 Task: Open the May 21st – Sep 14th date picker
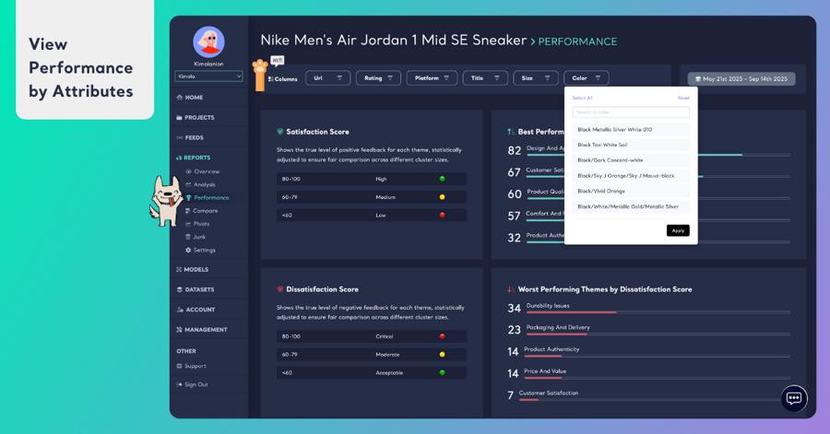click(741, 78)
